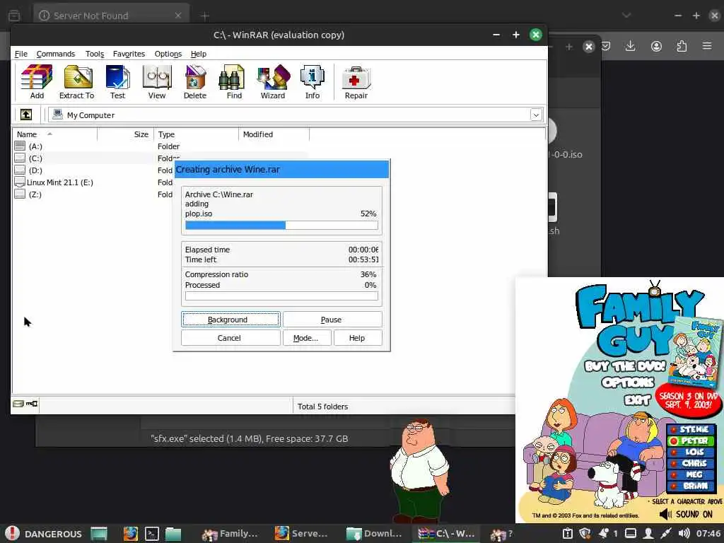Pause the archive creation
This screenshot has width=724, height=543.
332,320
